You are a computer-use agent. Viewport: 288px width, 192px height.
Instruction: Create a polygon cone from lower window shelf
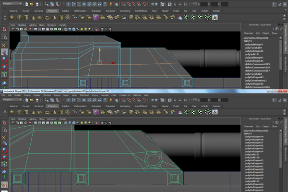click(x=33, y=112)
